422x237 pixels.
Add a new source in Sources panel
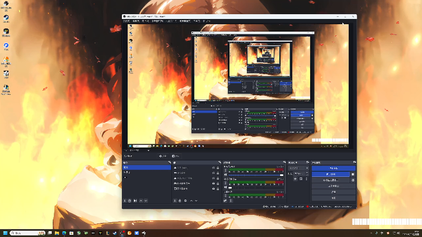click(175, 201)
